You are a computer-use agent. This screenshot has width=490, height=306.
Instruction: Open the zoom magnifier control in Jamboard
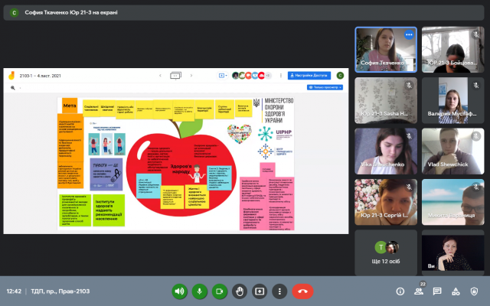(x=13, y=88)
